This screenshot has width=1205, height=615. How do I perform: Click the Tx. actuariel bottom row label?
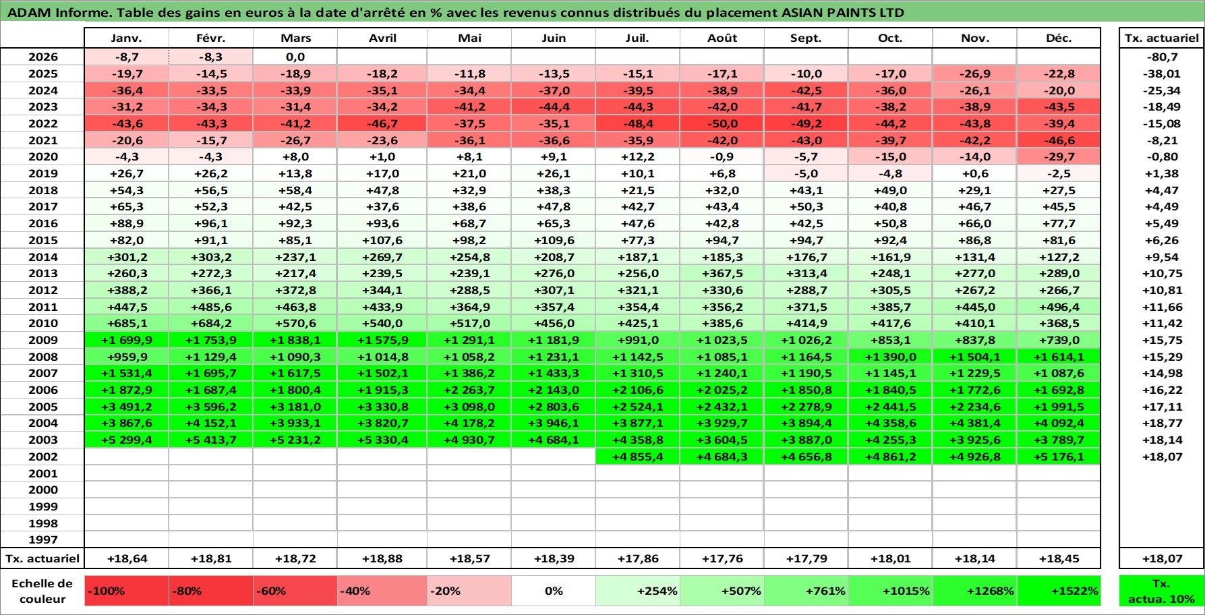[x=42, y=558]
